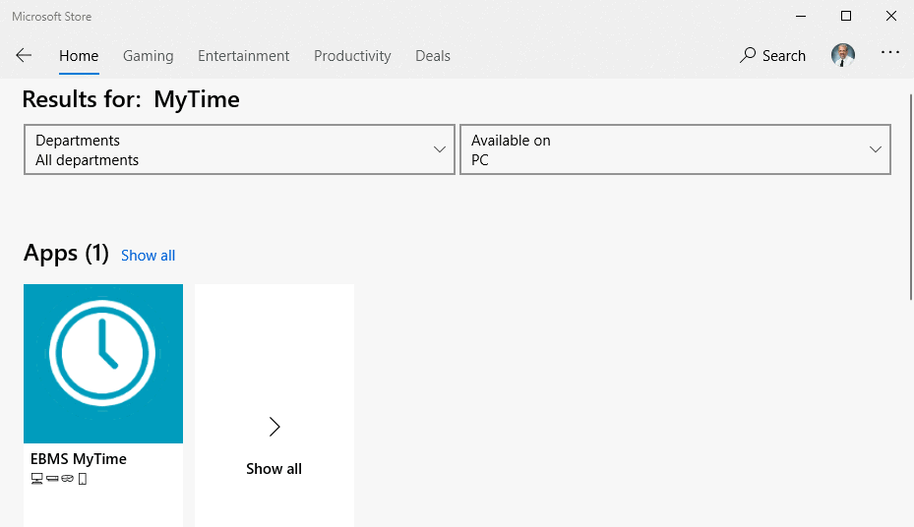Click Show all link beside Apps heading
Screen dimensions: 914x527
pos(148,256)
